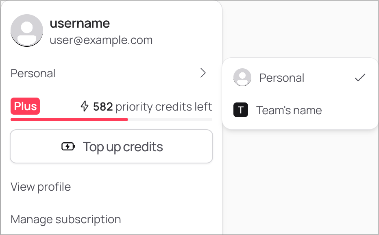Click the user@example.com email text

[x=101, y=40]
